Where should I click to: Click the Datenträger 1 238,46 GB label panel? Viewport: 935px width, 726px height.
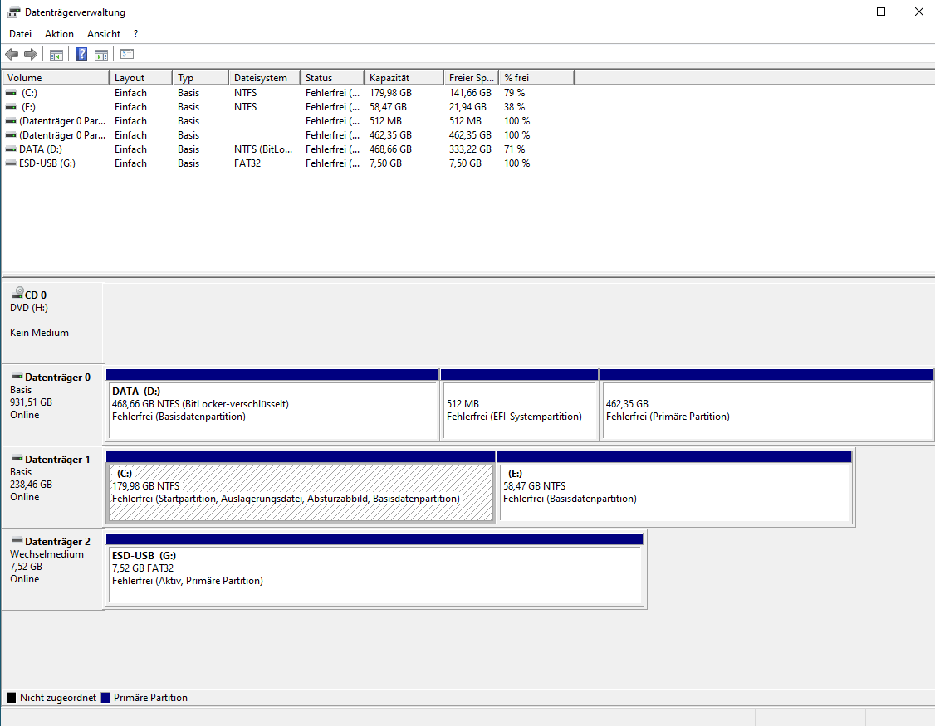53,487
